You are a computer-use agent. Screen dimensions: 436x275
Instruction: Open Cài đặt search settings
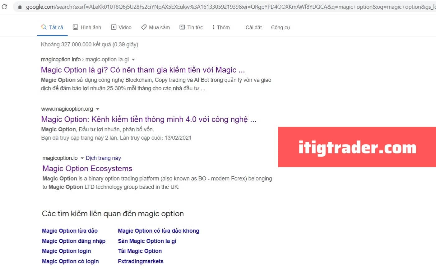pos(253,27)
